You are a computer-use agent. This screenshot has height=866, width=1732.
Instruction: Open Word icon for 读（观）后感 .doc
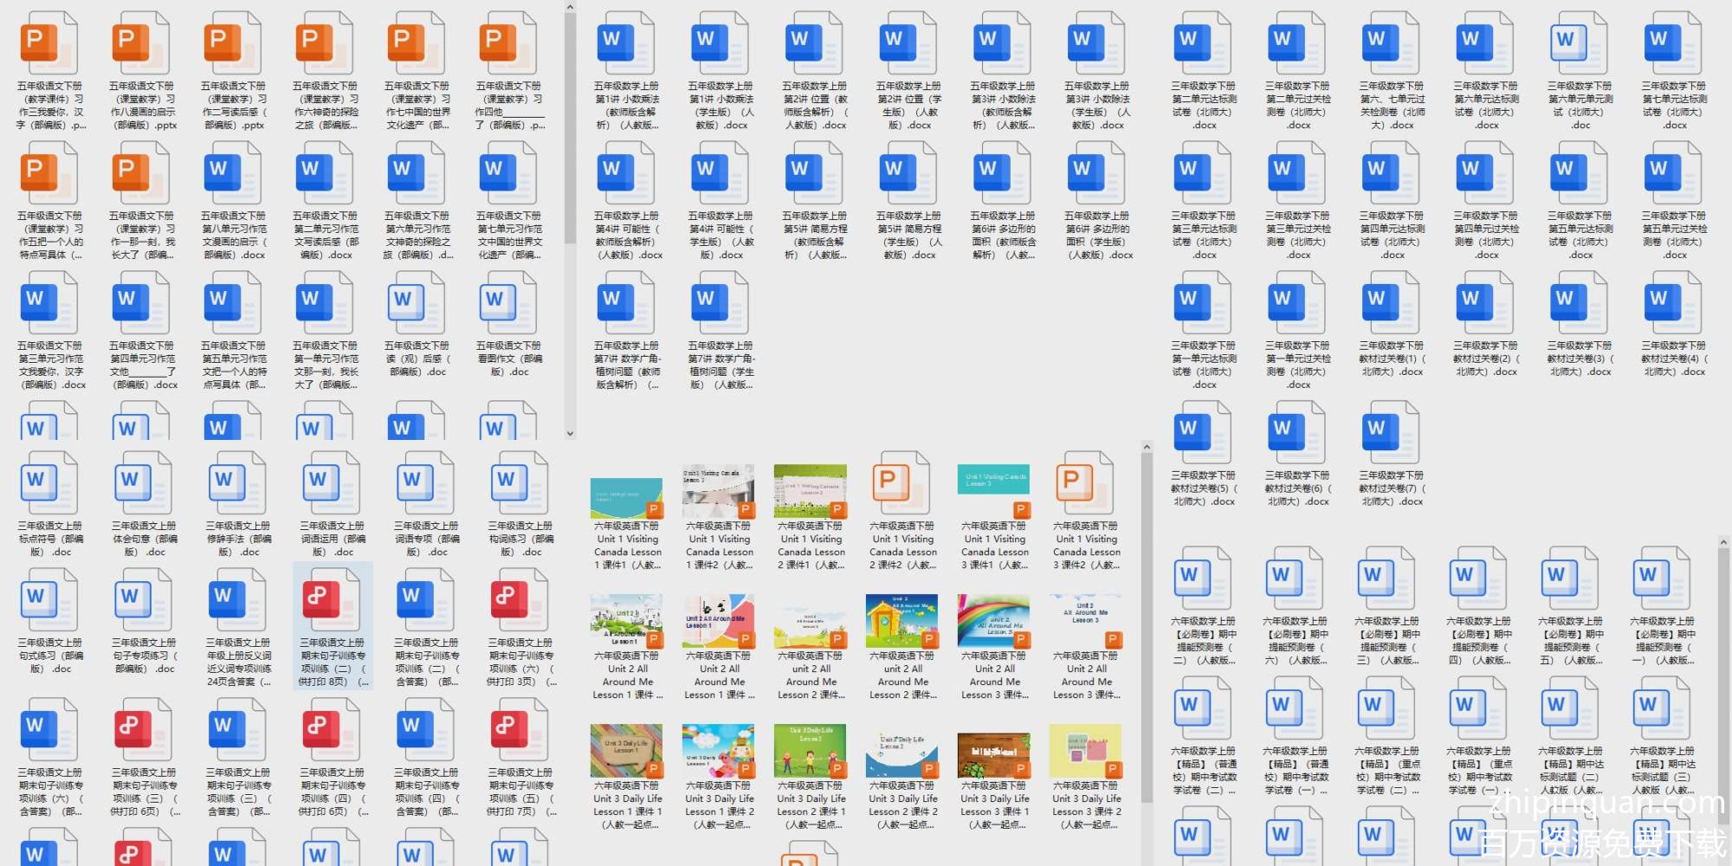point(417,301)
